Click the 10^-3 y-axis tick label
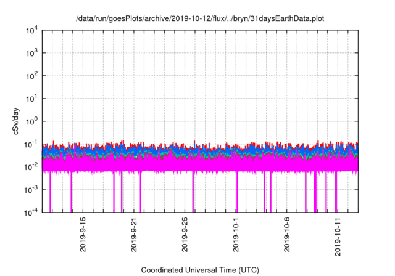Viewport: 395px width, 276px height. pyautogui.click(x=31, y=190)
